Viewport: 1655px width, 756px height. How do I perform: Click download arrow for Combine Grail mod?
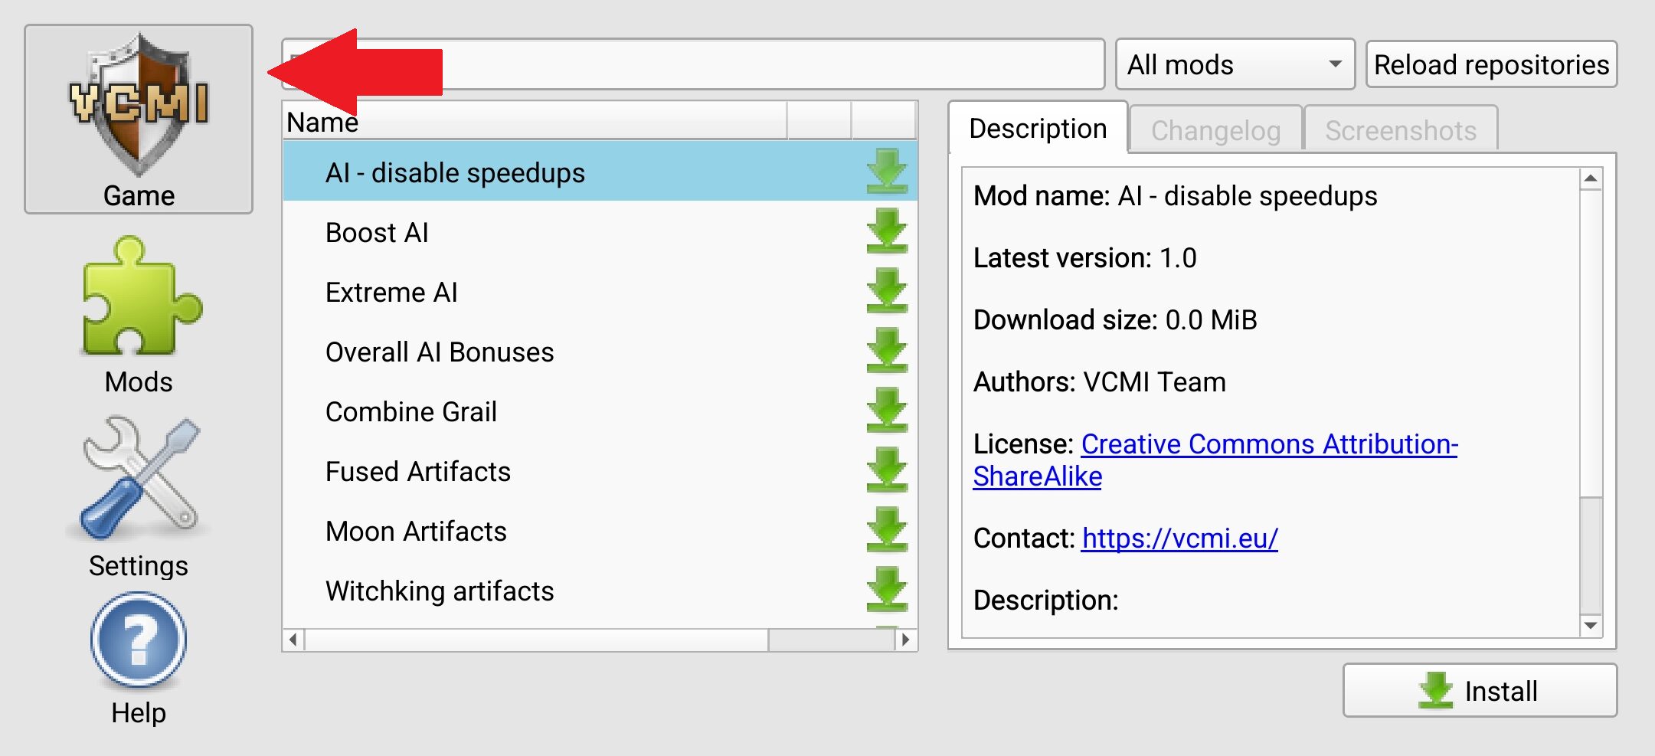tap(887, 411)
